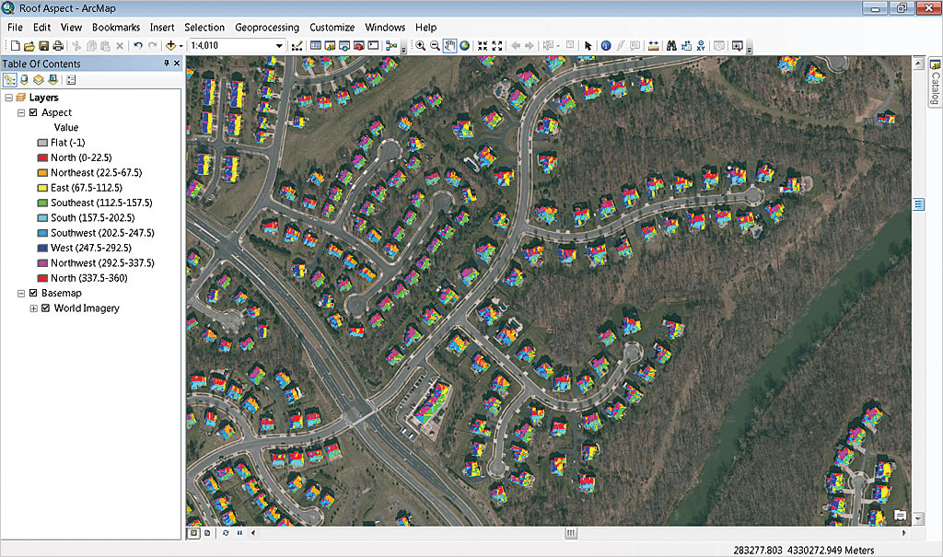Screen dimensions: 943x557
Task: Open the Geoprocessing menu
Action: (267, 27)
